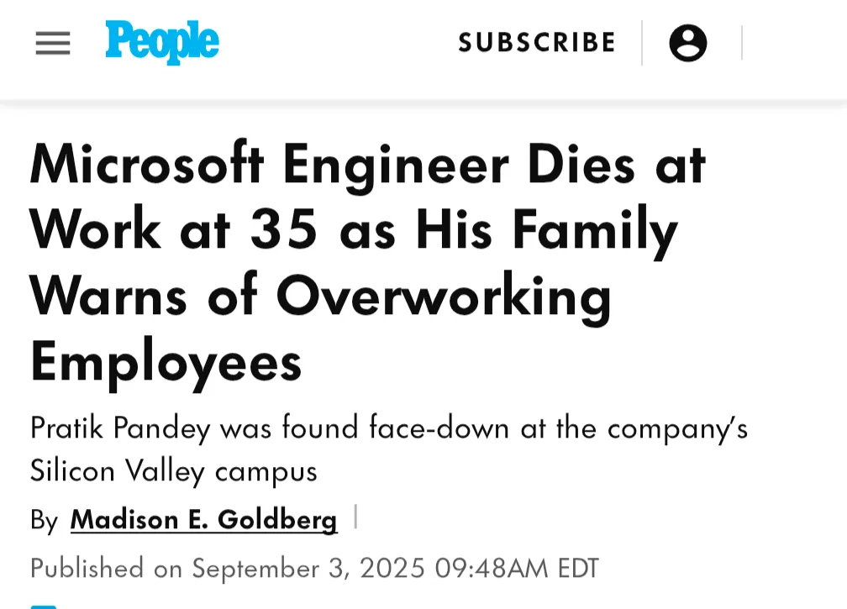The width and height of the screenshot is (847, 609).
Task: Click the divider beside the SUBSCRIBE button
Action: coord(642,43)
